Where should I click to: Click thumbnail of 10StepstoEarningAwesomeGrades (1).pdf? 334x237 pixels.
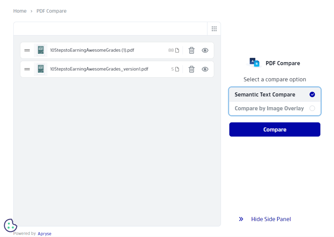point(41,50)
